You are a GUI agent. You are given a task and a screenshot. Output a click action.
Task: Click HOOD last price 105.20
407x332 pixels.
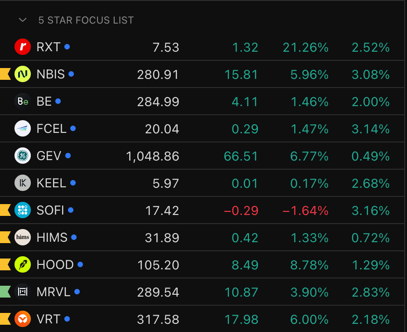(x=158, y=265)
